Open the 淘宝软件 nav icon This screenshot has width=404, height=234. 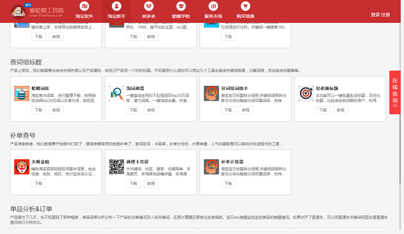click(x=84, y=6)
